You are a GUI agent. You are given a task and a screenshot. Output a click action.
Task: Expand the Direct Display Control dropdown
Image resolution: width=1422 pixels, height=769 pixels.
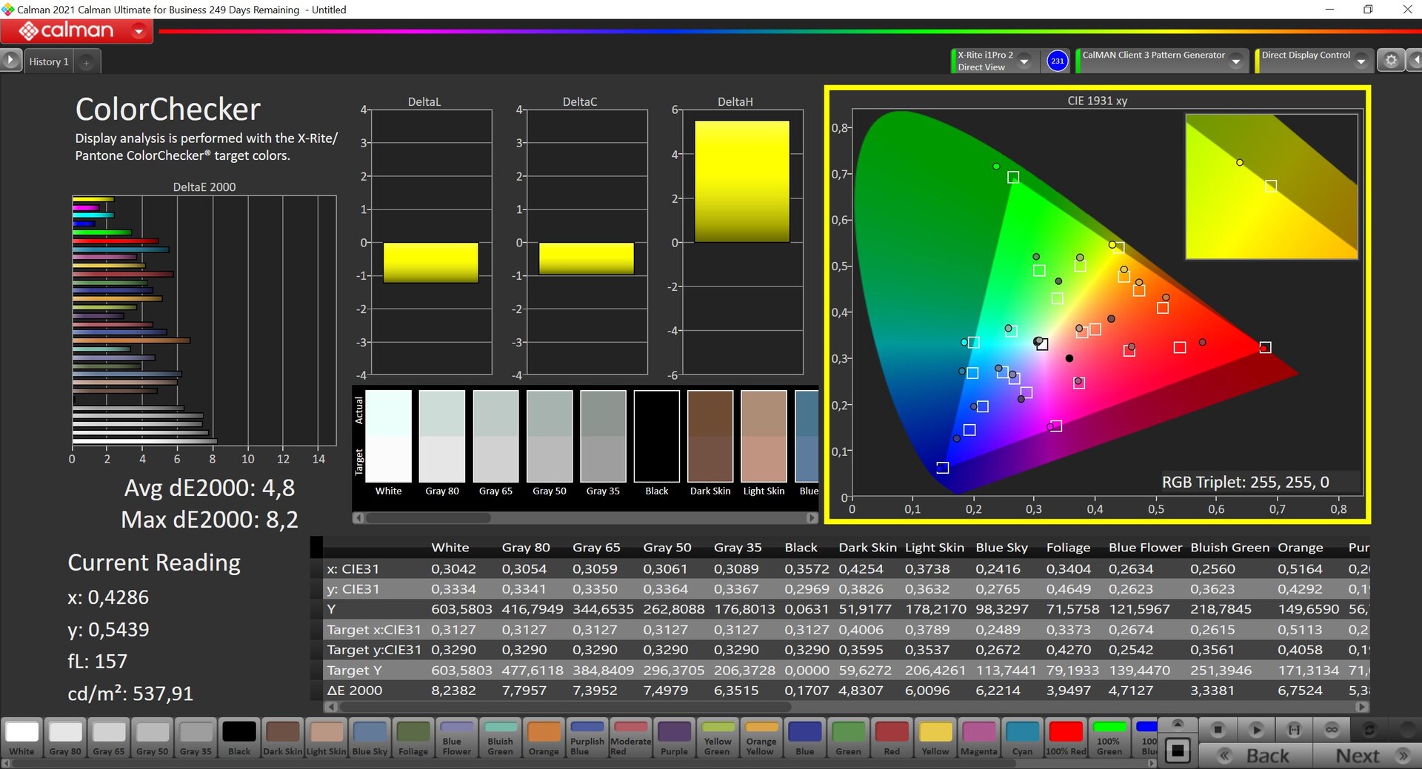point(1361,61)
